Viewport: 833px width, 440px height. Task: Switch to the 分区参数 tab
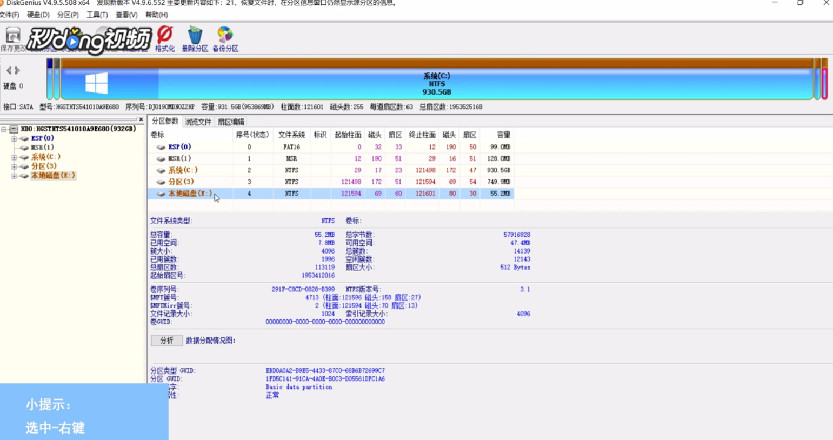click(x=165, y=121)
